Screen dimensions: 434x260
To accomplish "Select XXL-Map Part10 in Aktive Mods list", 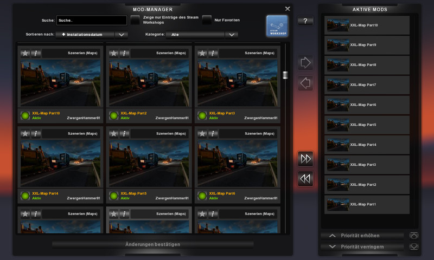I will 367,25.
